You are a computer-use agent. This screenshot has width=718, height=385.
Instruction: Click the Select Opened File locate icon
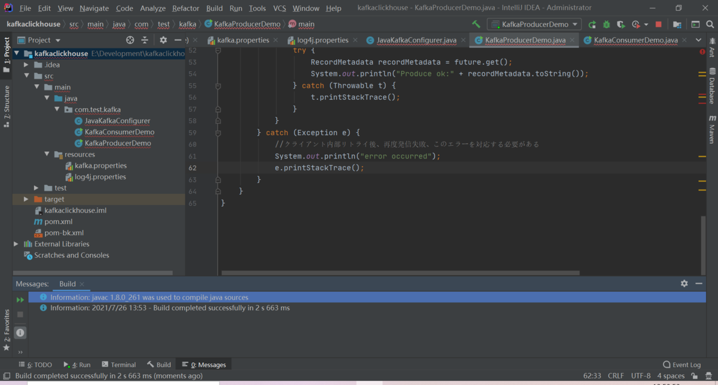click(130, 40)
